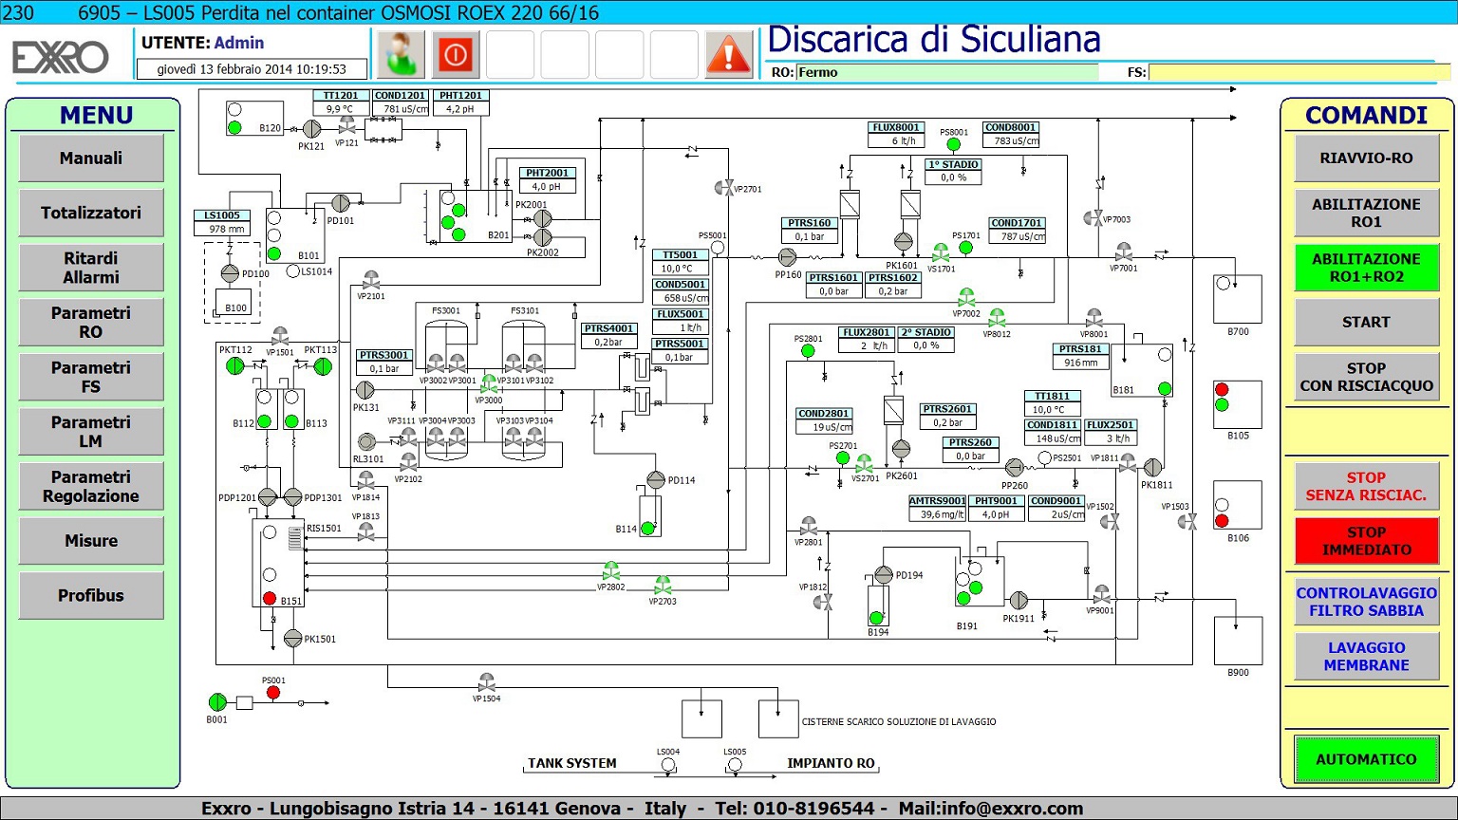Image resolution: width=1458 pixels, height=820 pixels.
Task: Click valve VP1504 symbol
Action: (x=487, y=682)
